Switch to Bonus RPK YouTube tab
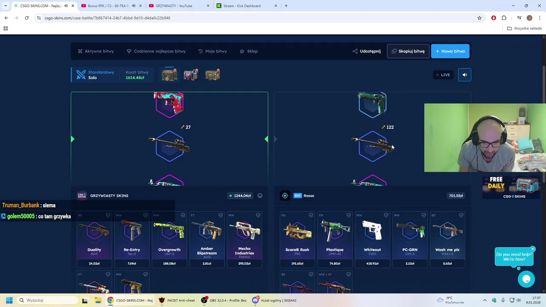This screenshot has width=546, height=307. click(108, 6)
